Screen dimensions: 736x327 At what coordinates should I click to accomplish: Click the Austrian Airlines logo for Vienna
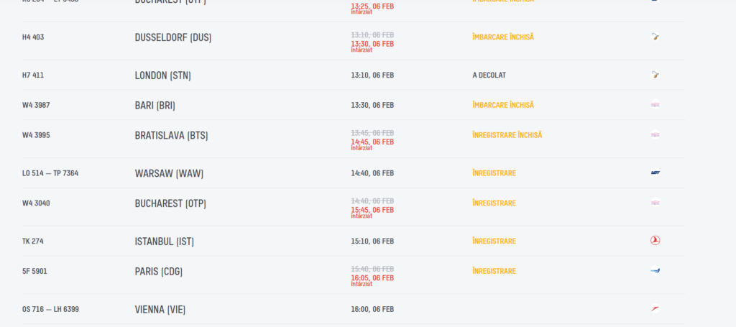[655, 309]
